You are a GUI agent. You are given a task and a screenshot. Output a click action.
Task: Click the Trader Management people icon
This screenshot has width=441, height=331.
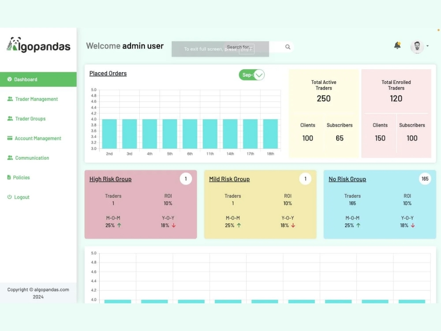[10, 99]
